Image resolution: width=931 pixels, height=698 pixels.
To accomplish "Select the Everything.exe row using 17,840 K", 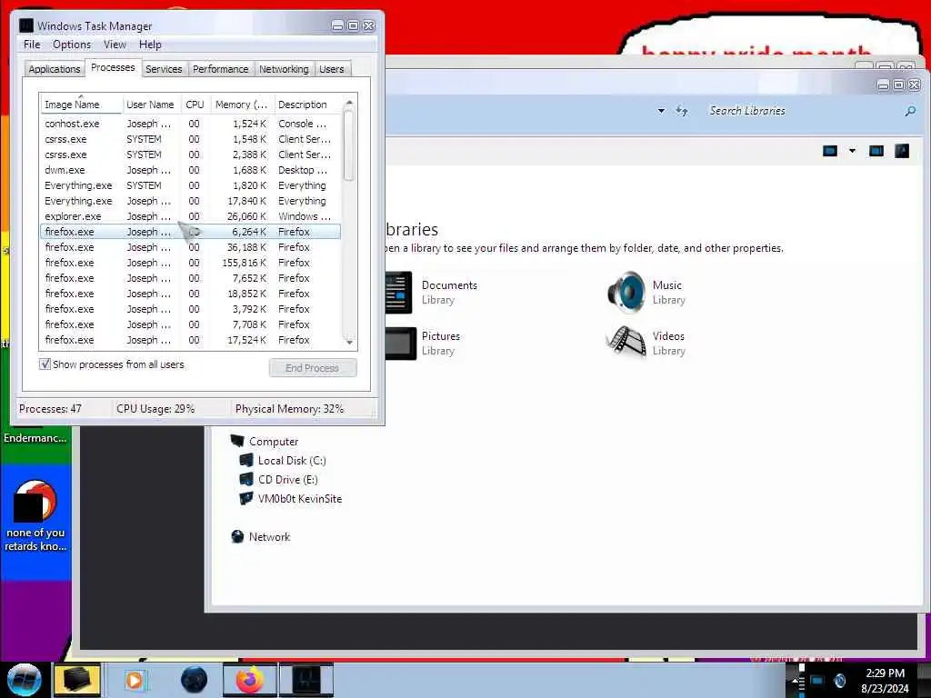I will pyautogui.click(x=190, y=201).
